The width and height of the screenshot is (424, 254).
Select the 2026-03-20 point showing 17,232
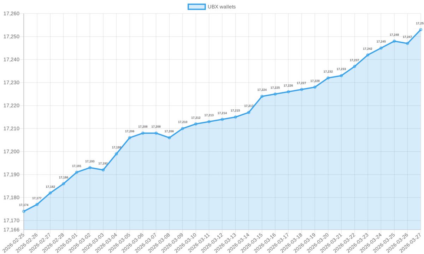coord(328,78)
